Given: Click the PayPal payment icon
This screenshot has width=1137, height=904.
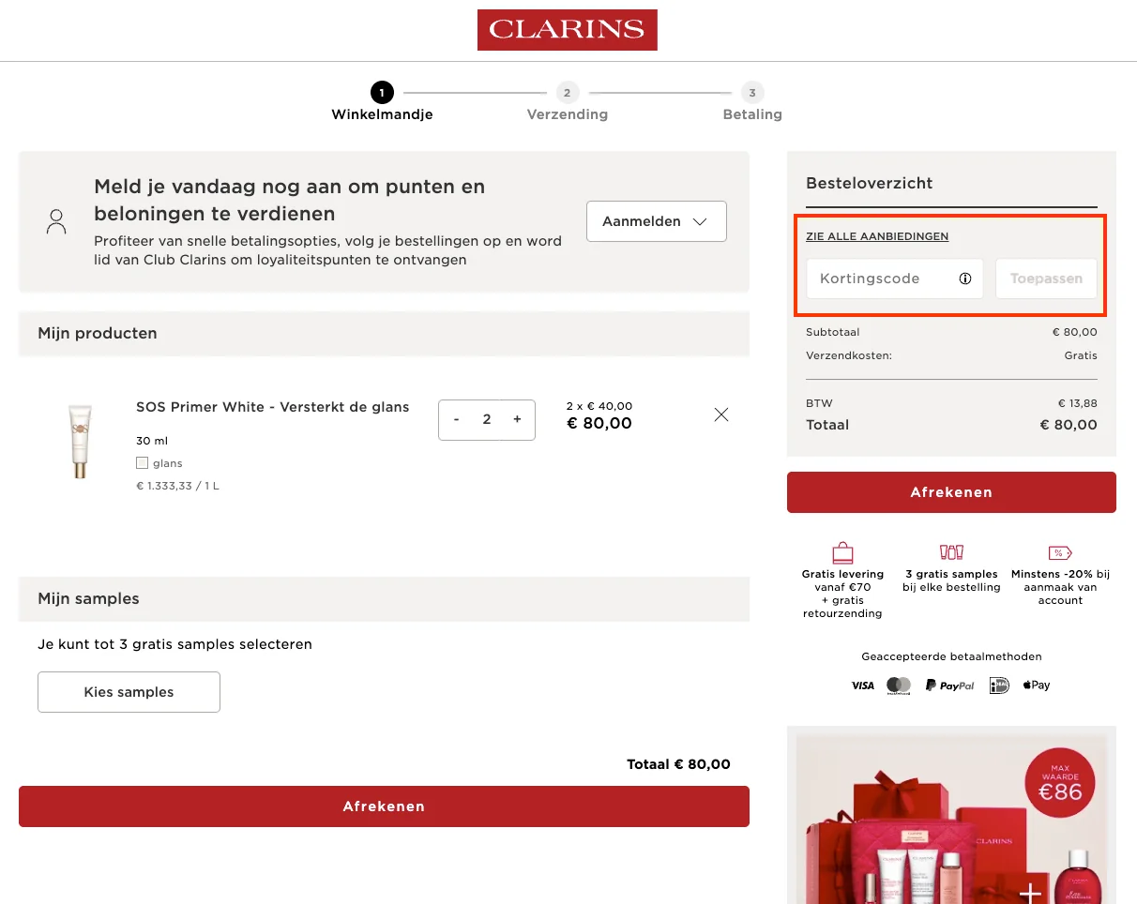Looking at the screenshot, I should coord(949,685).
